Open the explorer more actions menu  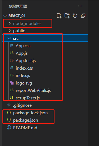(80, 6)
